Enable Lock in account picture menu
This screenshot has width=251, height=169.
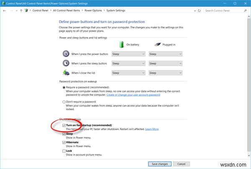64,151
